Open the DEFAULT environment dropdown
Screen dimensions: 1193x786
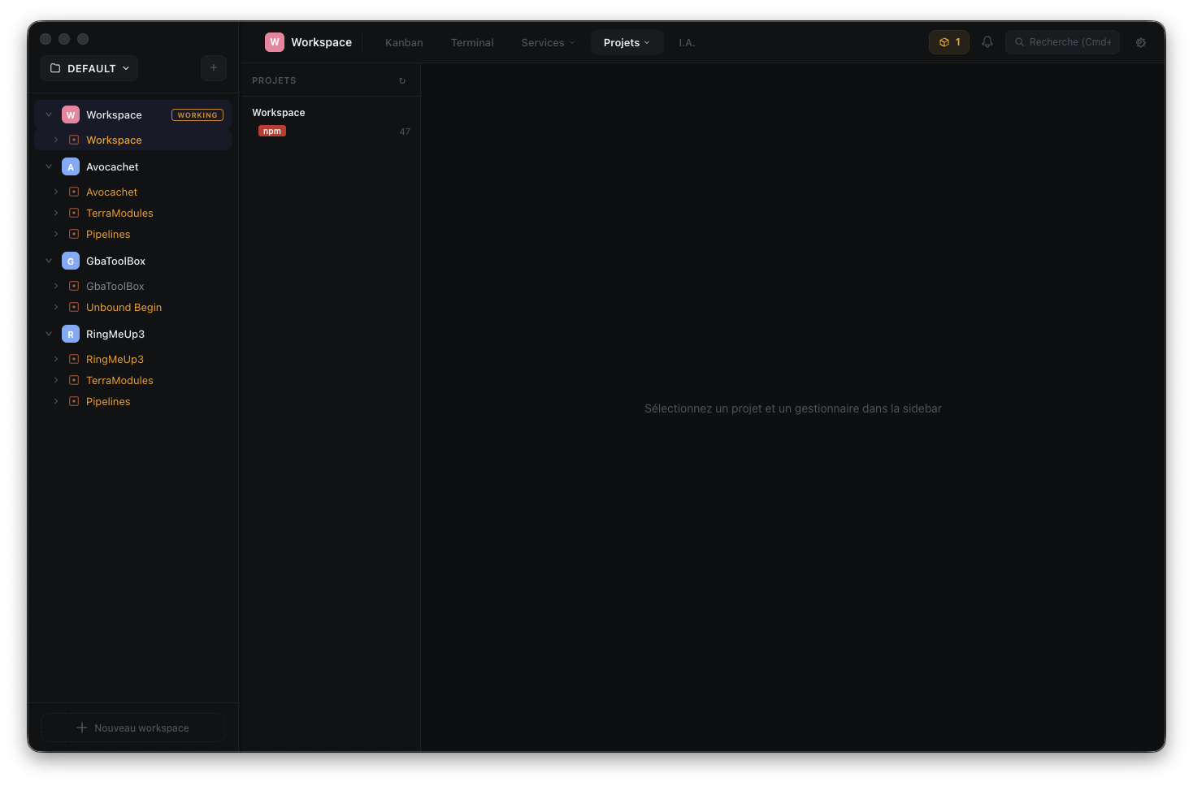(x=89, y=68)
